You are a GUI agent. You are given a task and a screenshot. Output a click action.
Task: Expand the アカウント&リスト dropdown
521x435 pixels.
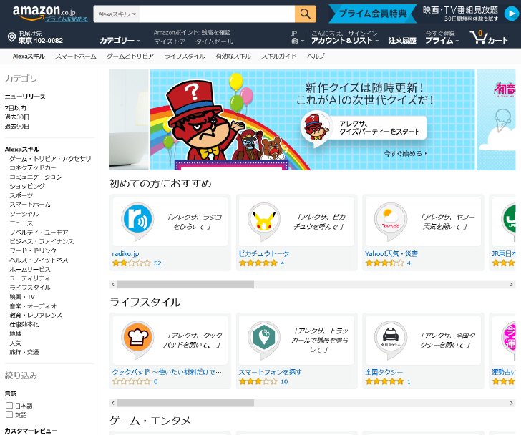pyautogui.click(x=345, y=41)
